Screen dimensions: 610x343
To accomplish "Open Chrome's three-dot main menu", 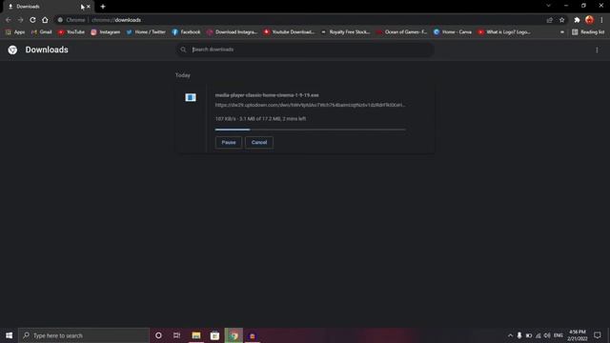I will (x=601, y=20).
